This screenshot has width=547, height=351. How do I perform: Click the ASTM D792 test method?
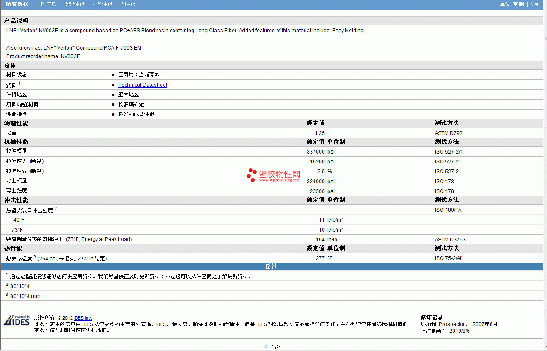tap(449, 133)
